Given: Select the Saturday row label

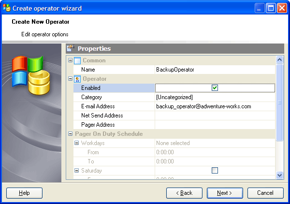Looking at the screenshot, I should (91, 171).
